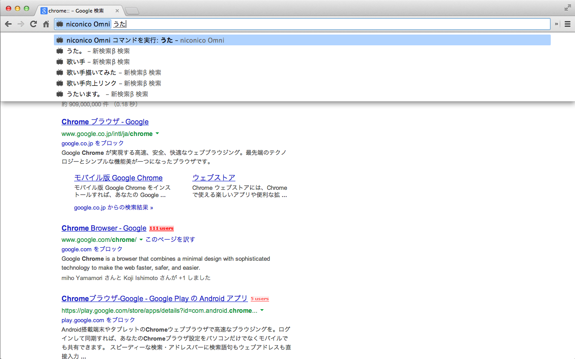This screenshot has height=359, width=575.
Task: Open the home page icon
Action: tap(46, 24)
